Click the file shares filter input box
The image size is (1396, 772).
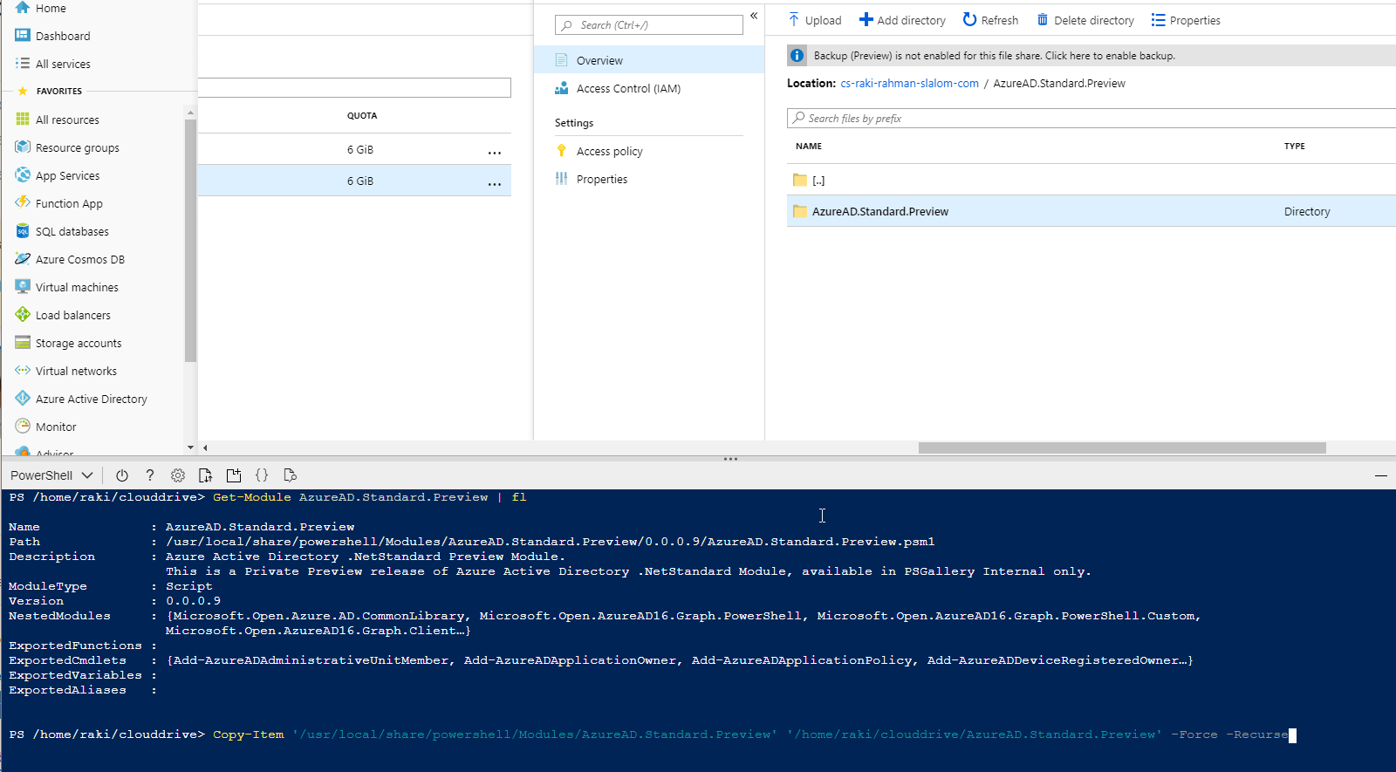click(354, 87)
